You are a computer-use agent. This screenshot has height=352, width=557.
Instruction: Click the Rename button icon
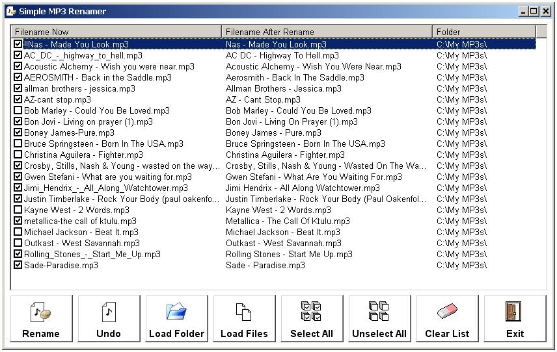tap(41, 312)
